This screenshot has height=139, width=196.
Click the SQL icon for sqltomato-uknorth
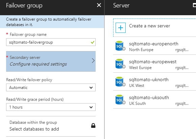[x=120, y=82]
